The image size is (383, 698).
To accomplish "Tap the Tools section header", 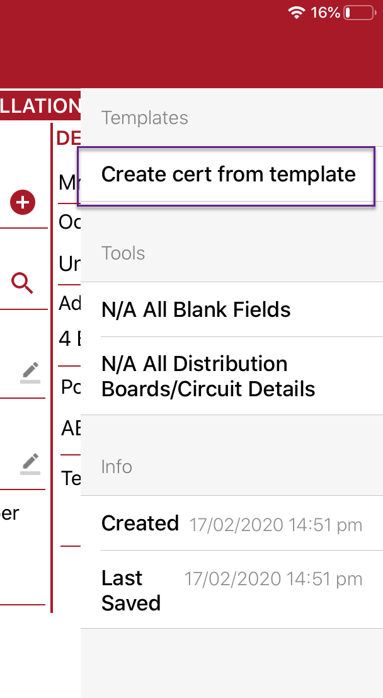I will [x=123, y=253].
